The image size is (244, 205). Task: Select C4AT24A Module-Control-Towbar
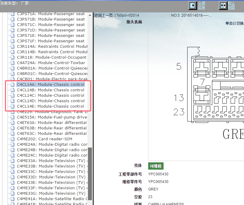click(51, 63)
